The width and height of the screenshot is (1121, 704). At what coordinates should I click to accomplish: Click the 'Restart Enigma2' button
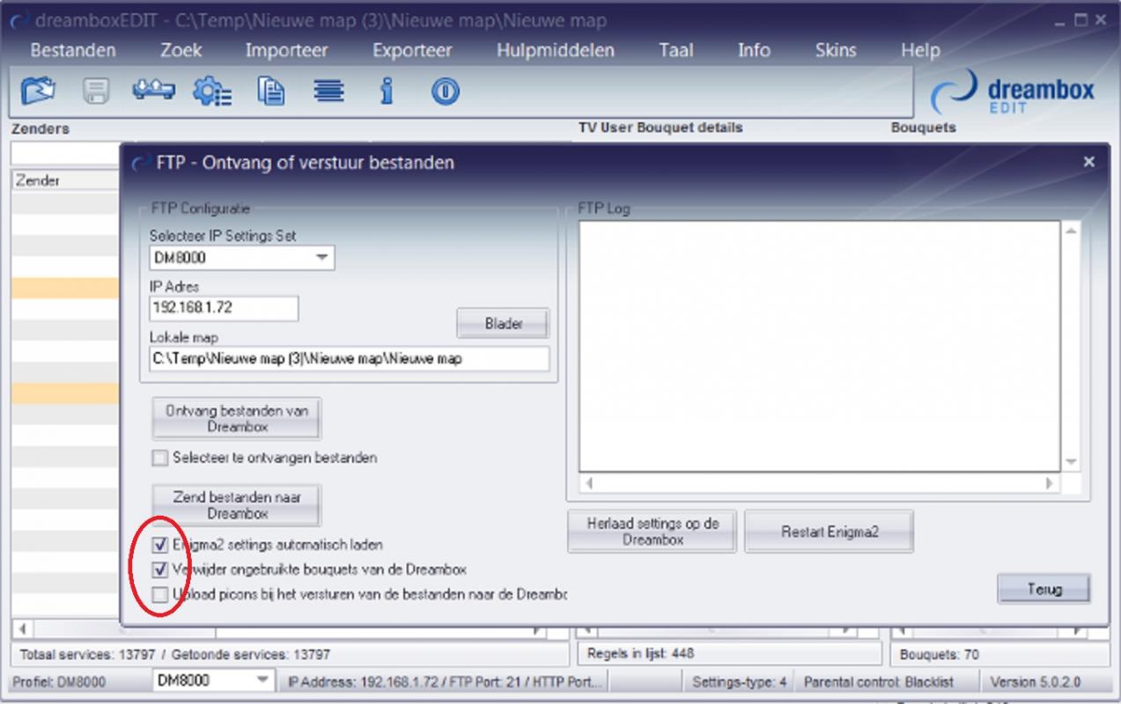[x=829, y=532]
